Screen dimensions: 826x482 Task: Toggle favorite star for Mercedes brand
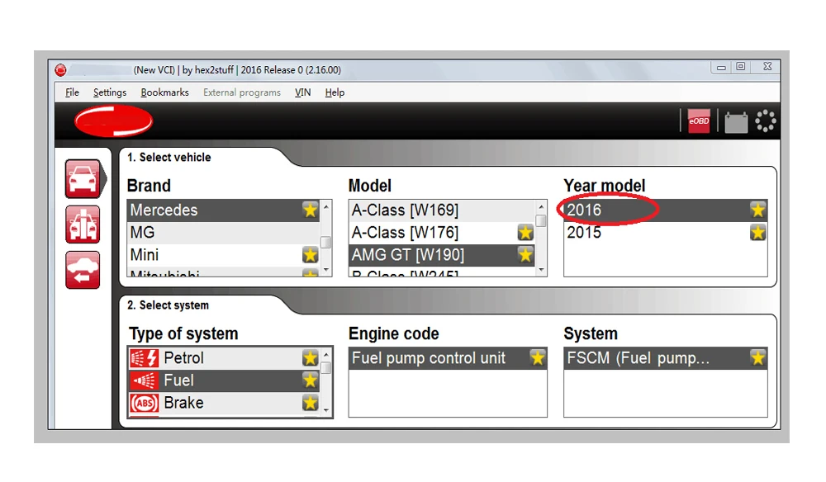click(x=311, y=210)
